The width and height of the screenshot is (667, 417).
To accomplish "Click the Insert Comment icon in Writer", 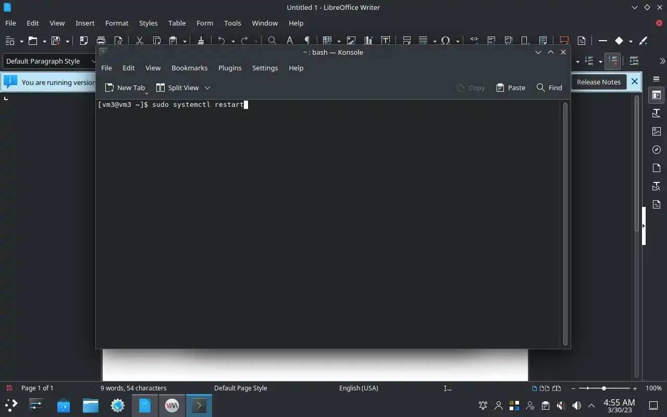I will [x=564, y=41].
